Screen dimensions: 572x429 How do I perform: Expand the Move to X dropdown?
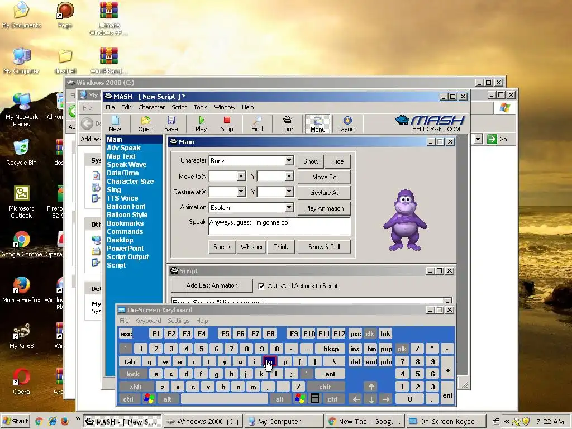241,177
